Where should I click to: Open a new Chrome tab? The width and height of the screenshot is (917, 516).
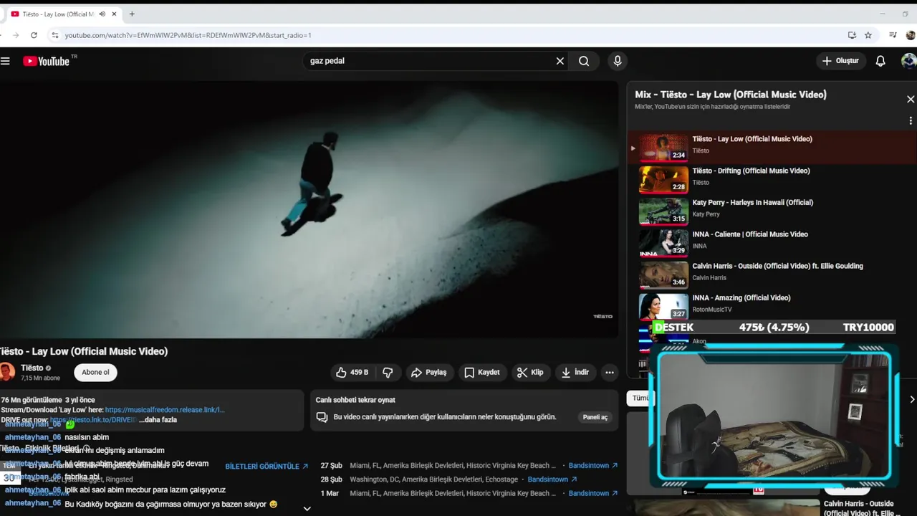132,14
